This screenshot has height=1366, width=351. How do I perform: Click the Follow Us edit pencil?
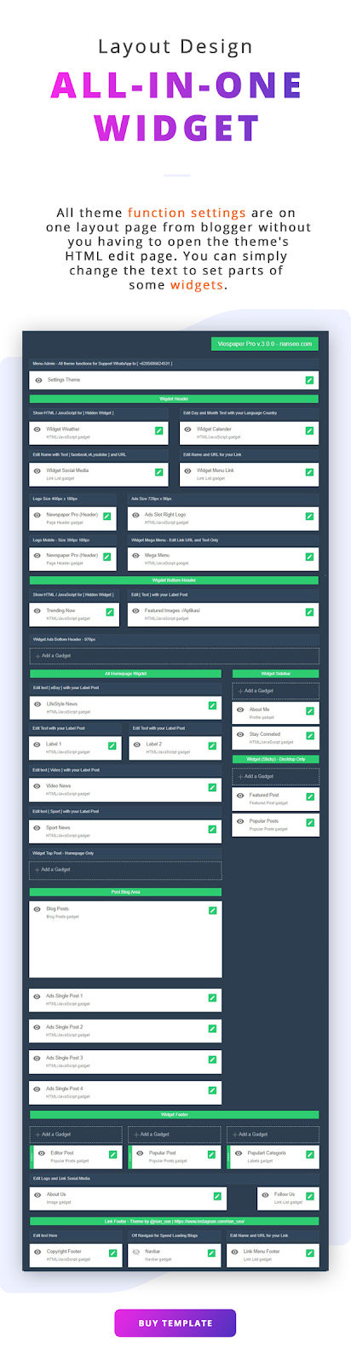click(x=310, y=1196)
